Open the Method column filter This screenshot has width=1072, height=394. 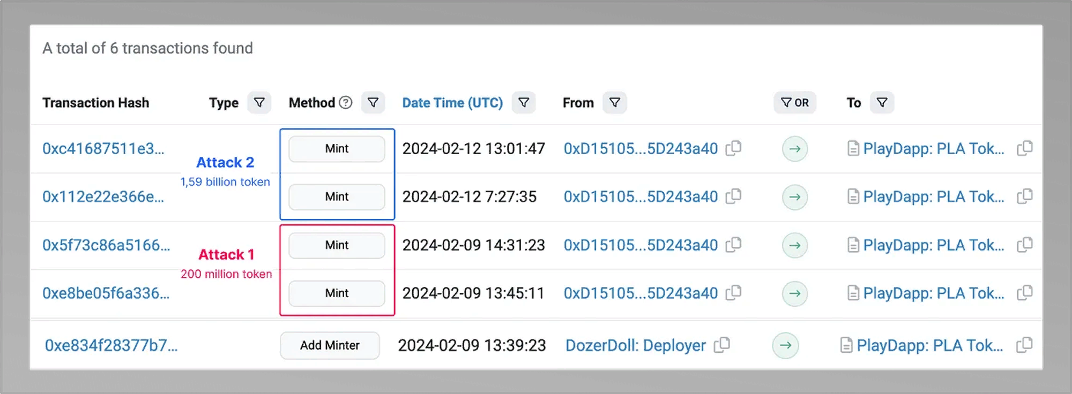373,102
